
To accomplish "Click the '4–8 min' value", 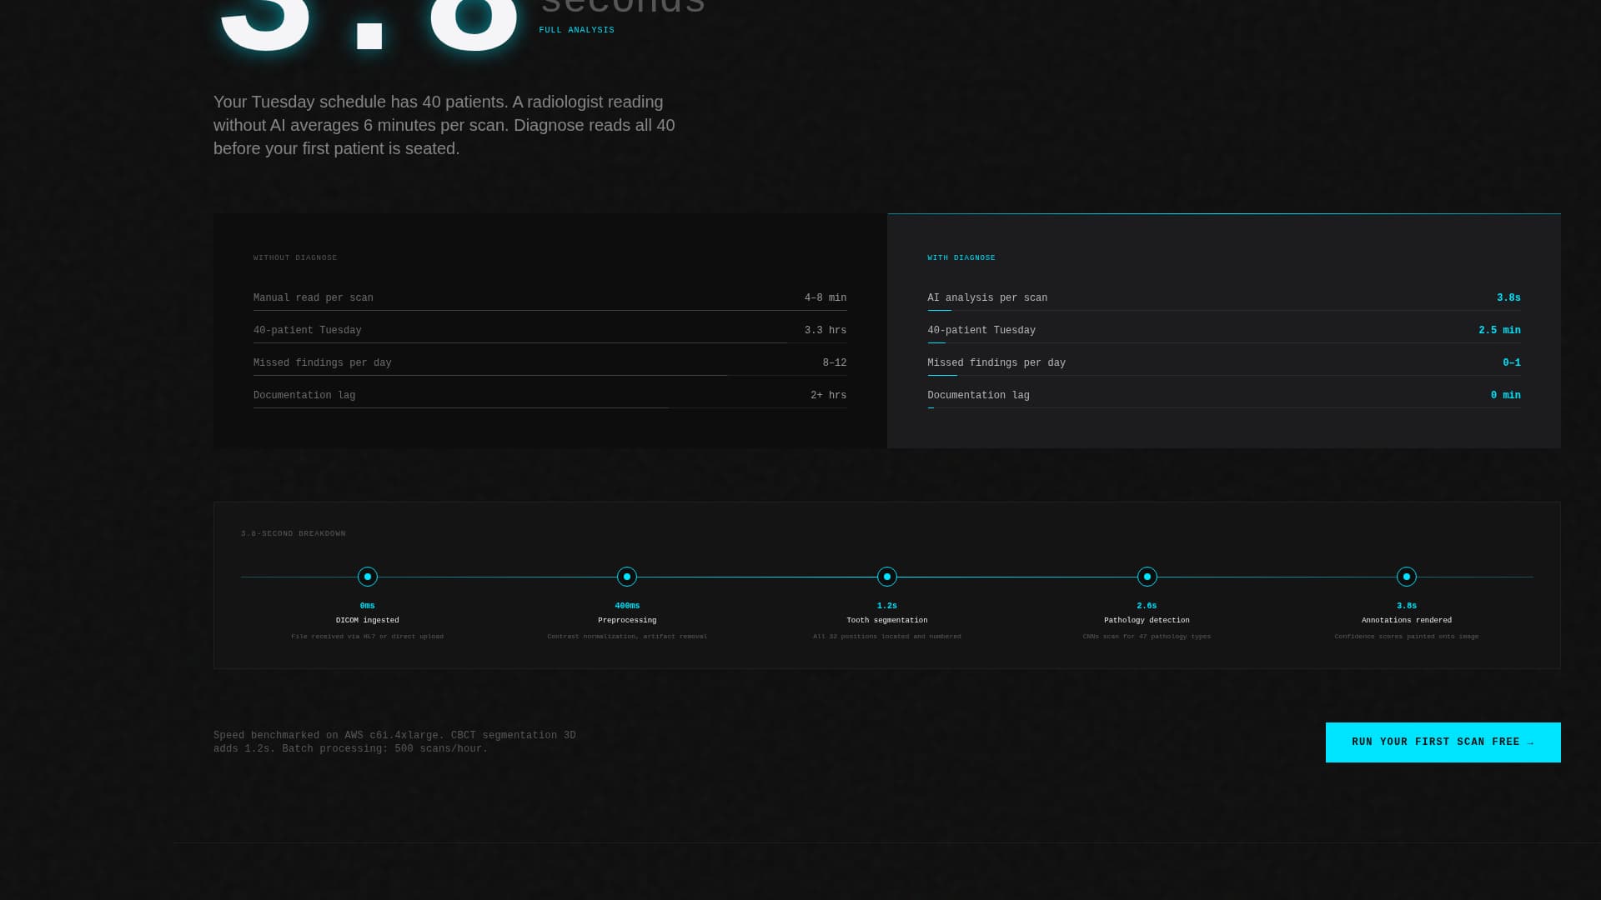I will pyautogui.click(x=826, y=298).
